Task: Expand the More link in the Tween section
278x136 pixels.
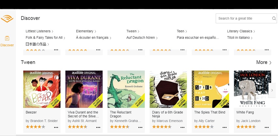Action: tap(264, 62)
